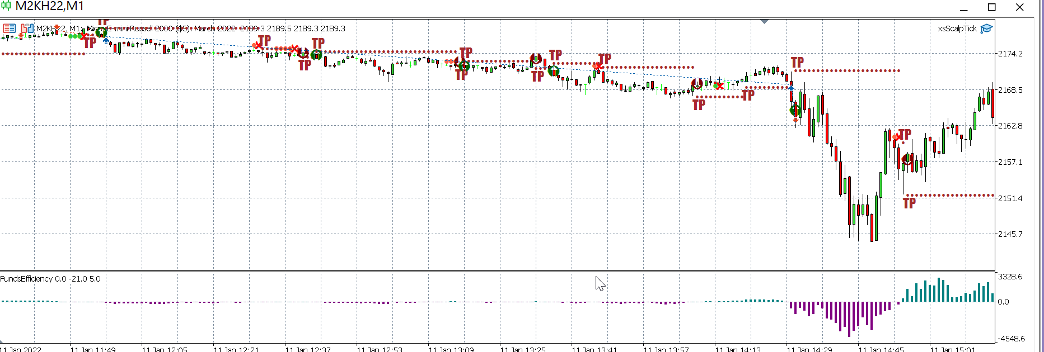The width and height of the screenshot is (1044, 352).
Task: Click the 3328.6 indicator scale value
Action: (1010, 277)
